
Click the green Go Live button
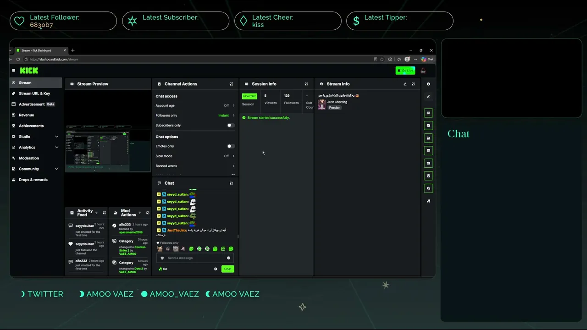click(x=405, y=71)
